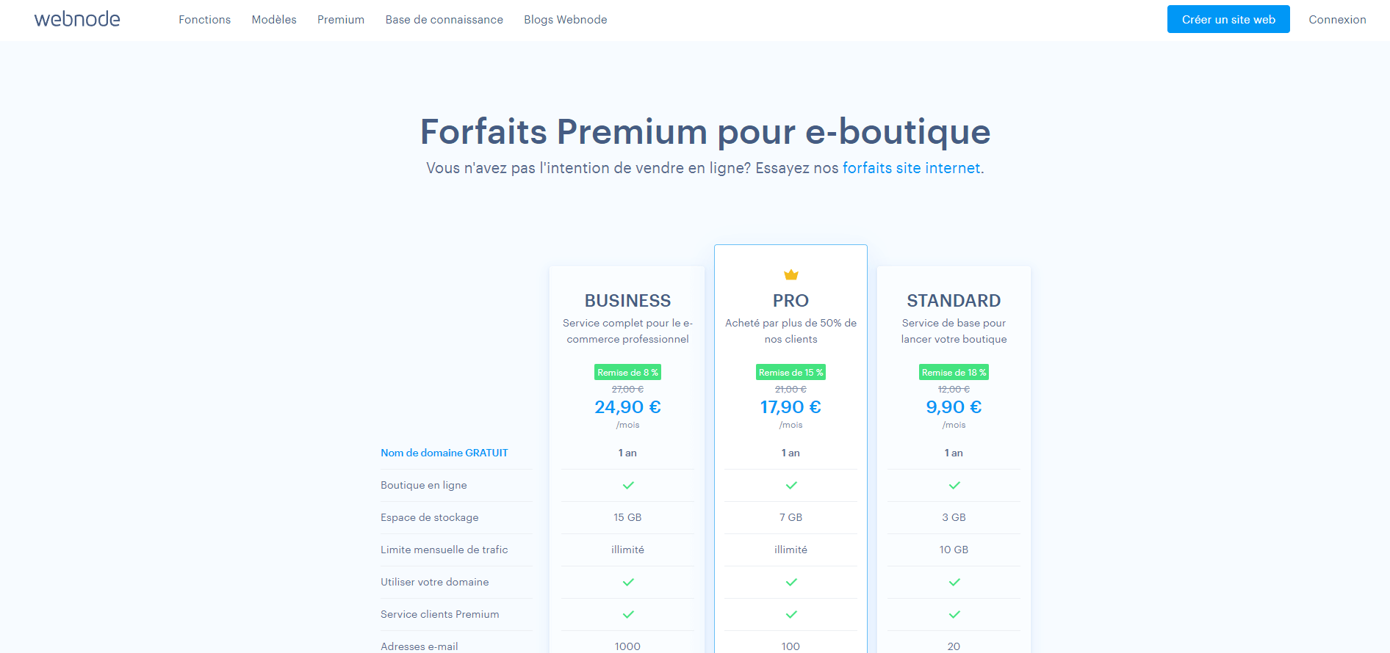Screen dimensions: 1390x653
Task: Click the 17,90 € price
Action: tap(791, 407)
